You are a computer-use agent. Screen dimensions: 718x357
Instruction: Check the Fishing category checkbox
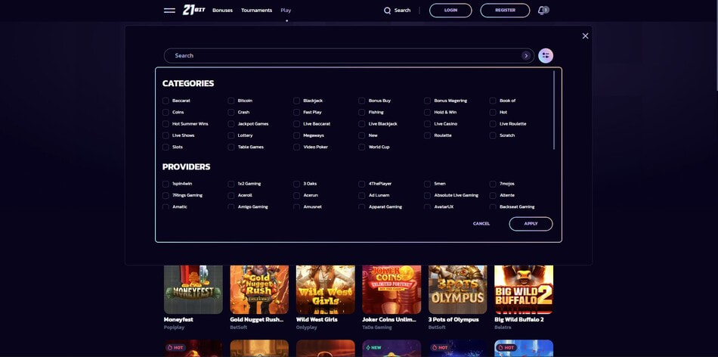tap(362, 112)
